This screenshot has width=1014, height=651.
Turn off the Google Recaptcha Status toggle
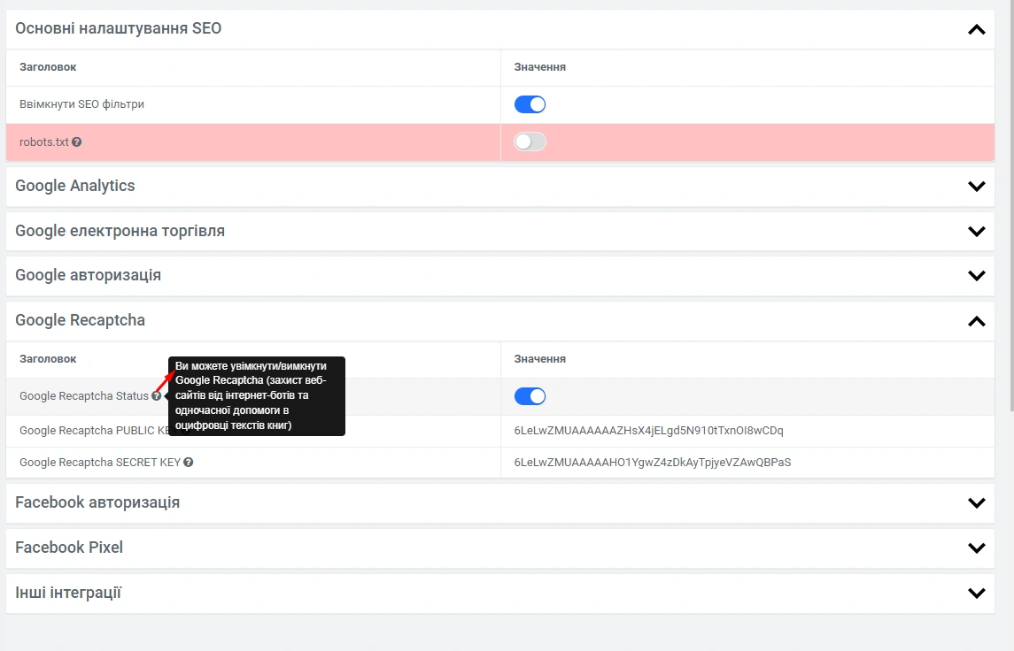pyautogui.click(x=530, y=396)
